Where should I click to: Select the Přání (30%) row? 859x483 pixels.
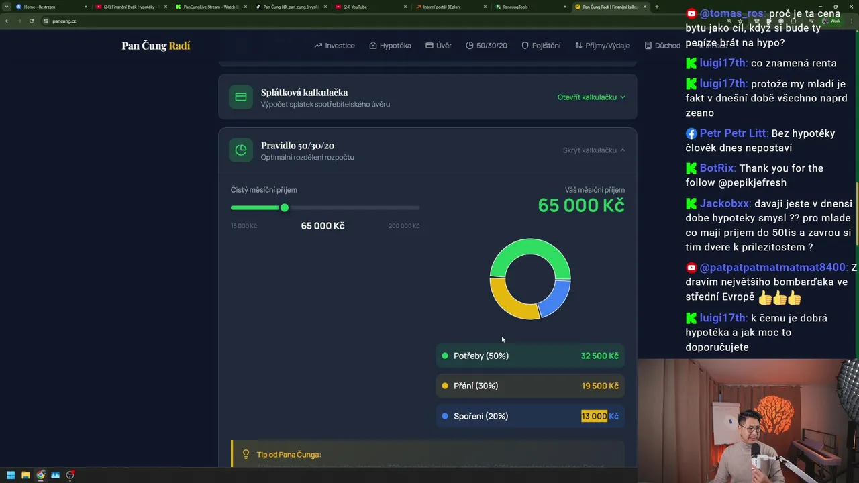point(530,386)
